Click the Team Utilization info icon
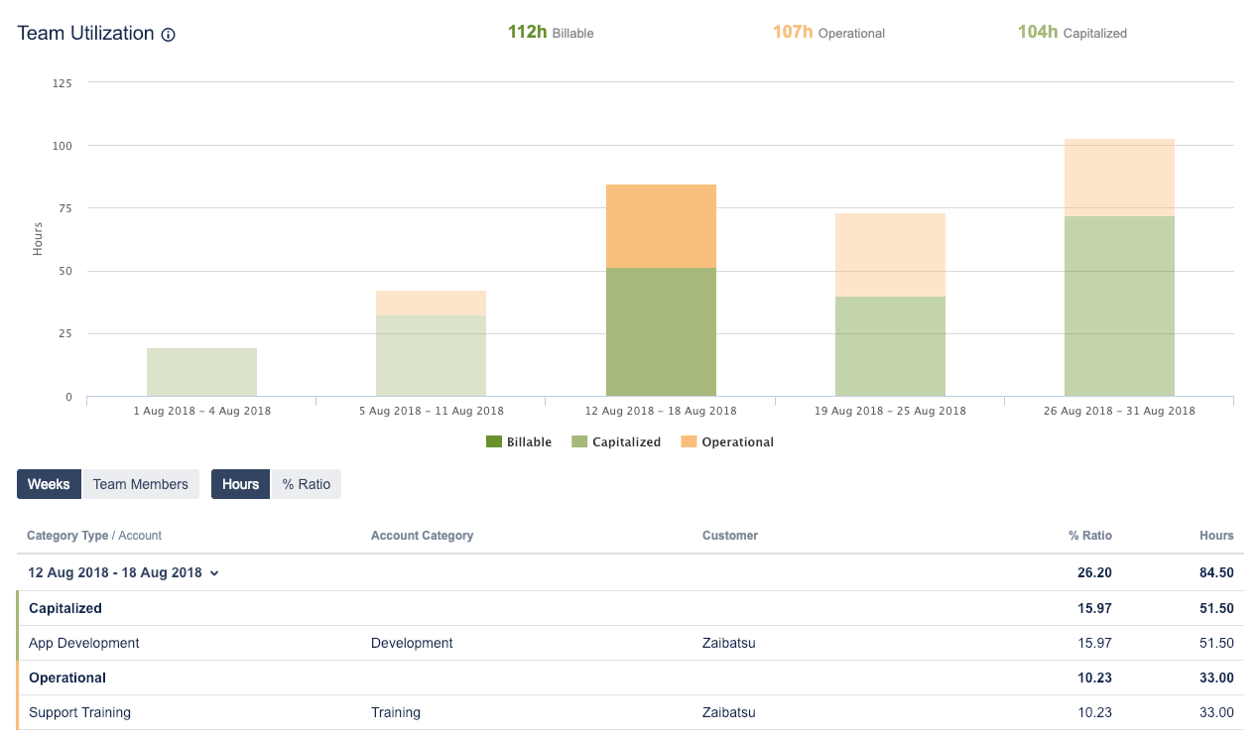The image size is (1259, 743). 169,35
